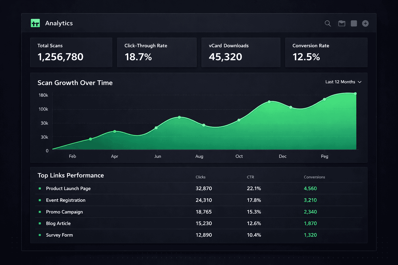Open the mail inbox icon
The width and height of the screenshot is (398, 265).
[342, 23]
